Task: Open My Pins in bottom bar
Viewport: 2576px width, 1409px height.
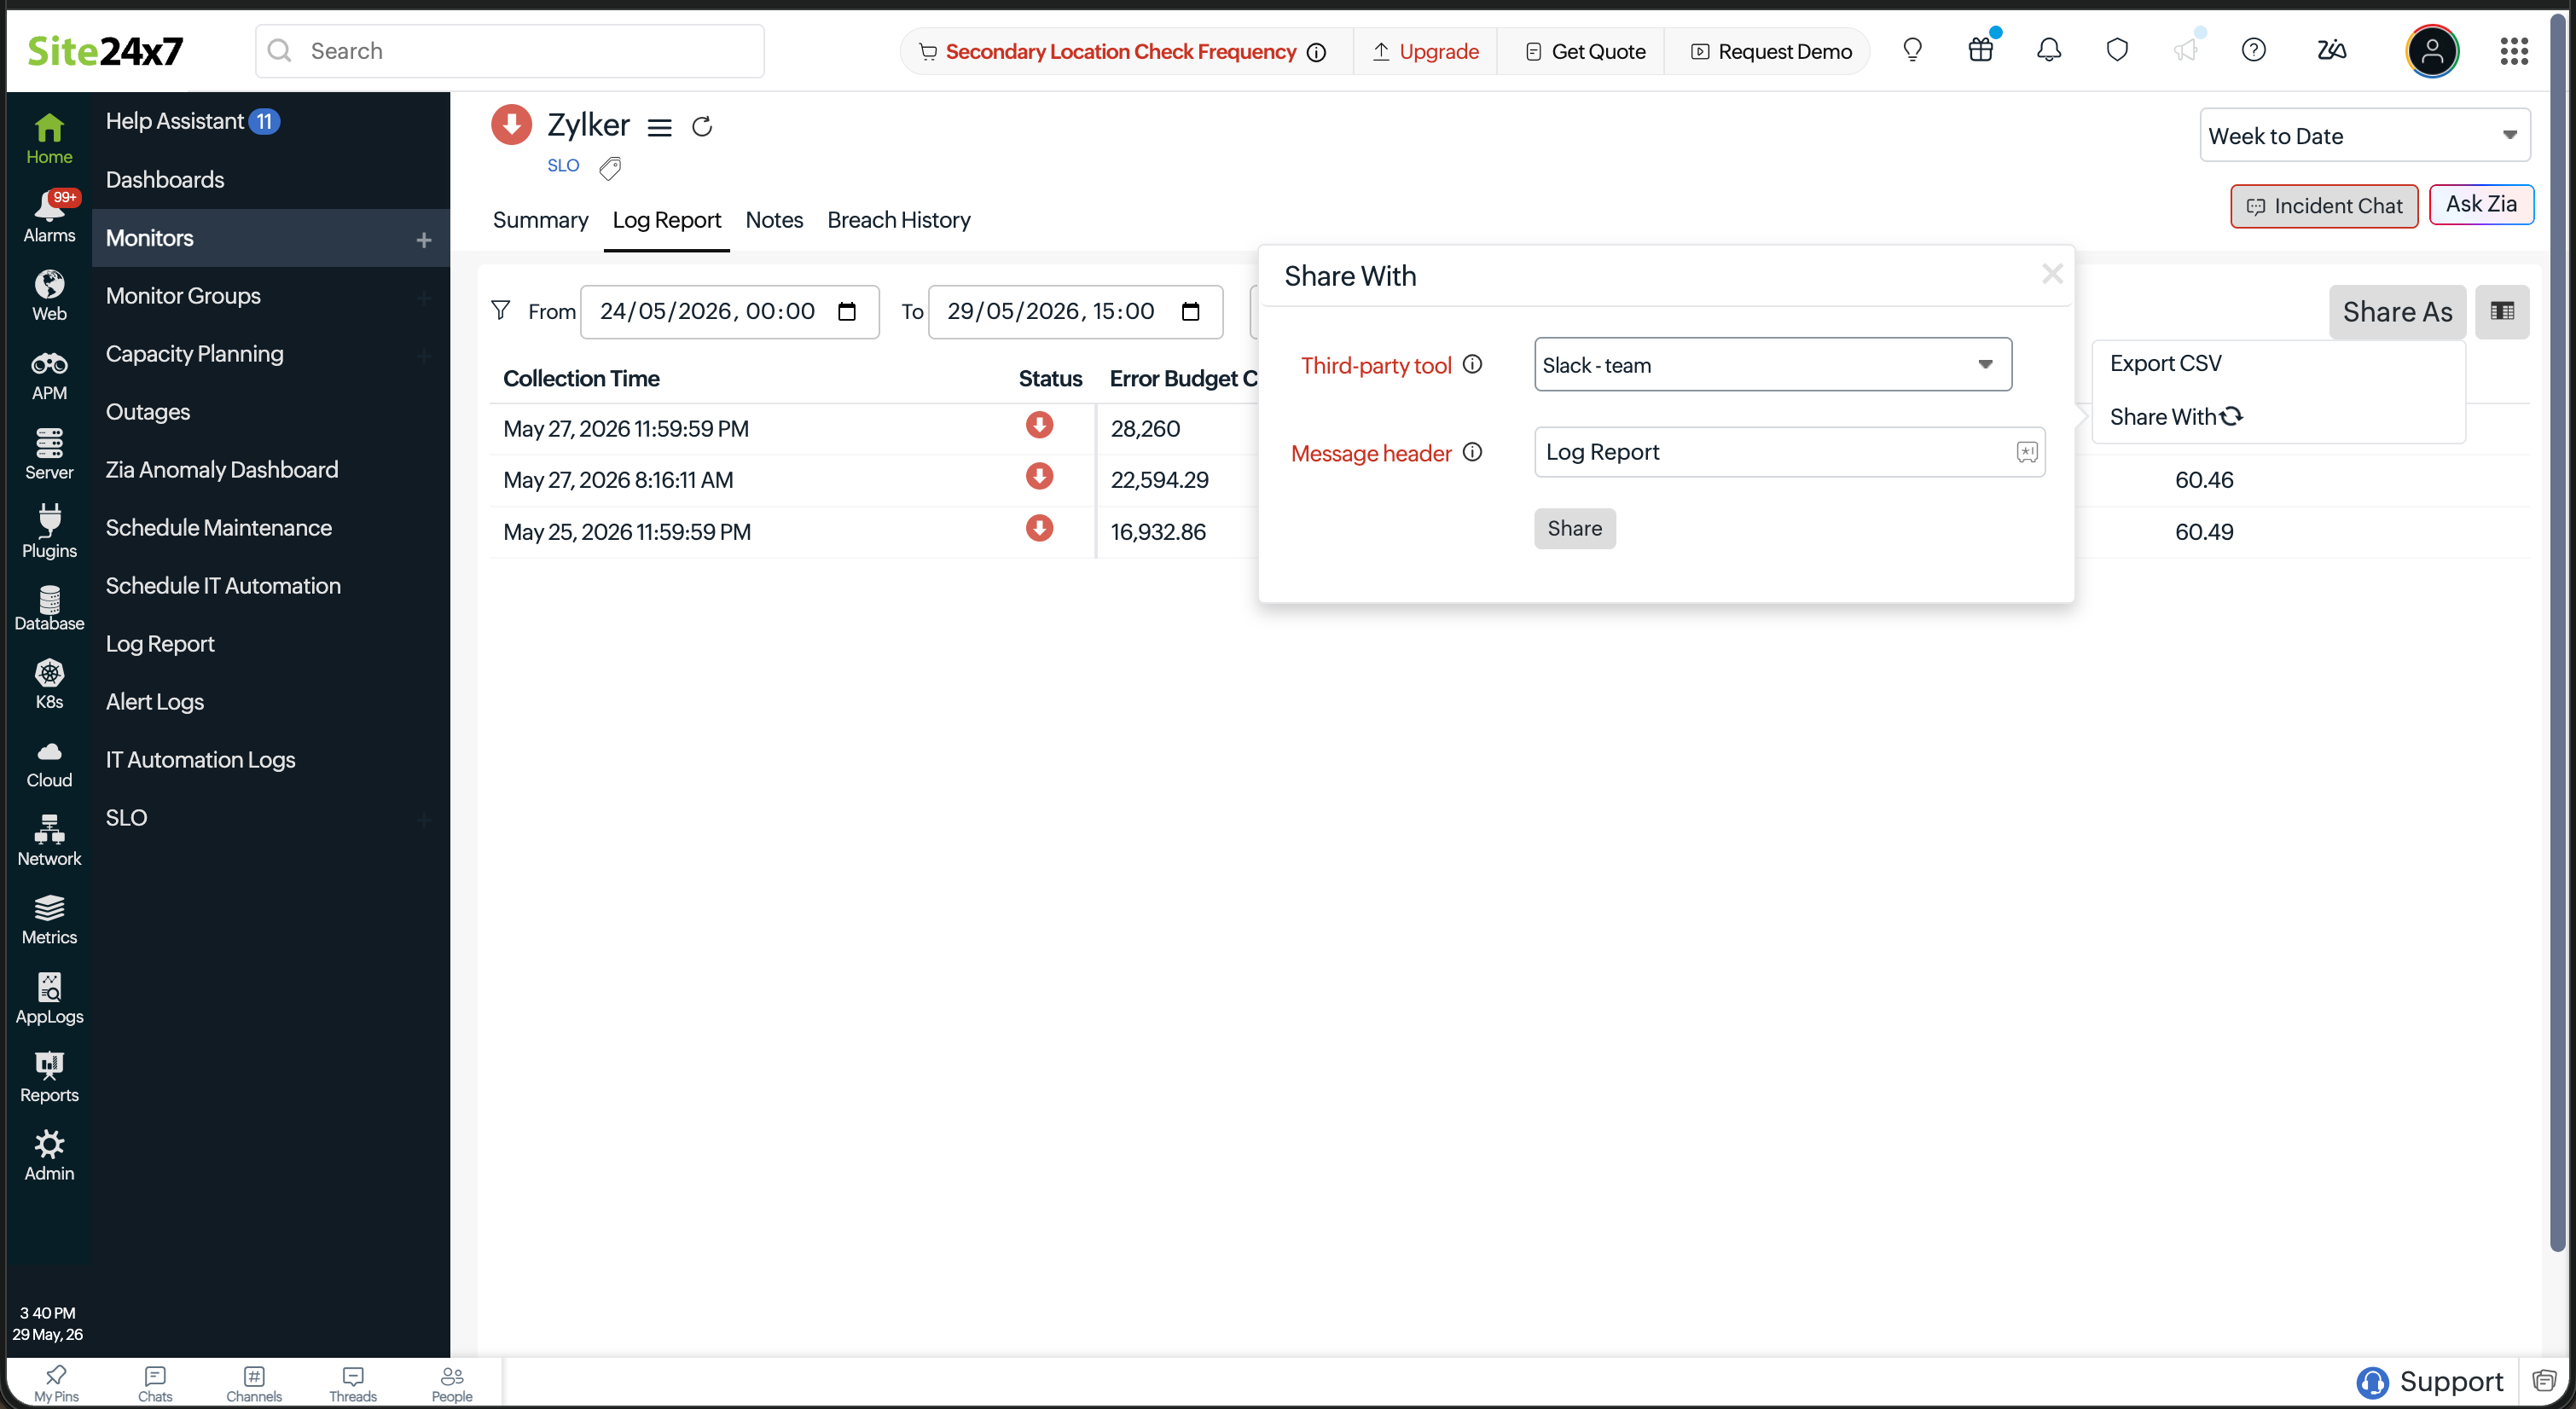Action: click(x=56, y=1383)
